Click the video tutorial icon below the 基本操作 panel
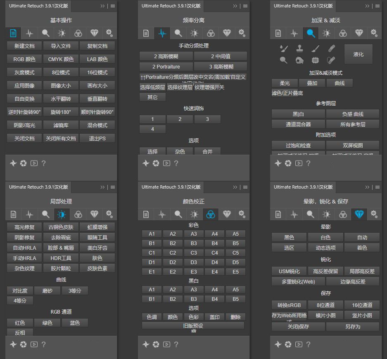 (x=33, y=163)
